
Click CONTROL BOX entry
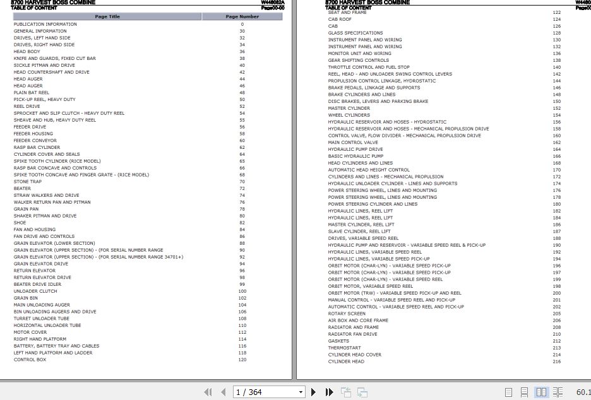tap(30, 360)
